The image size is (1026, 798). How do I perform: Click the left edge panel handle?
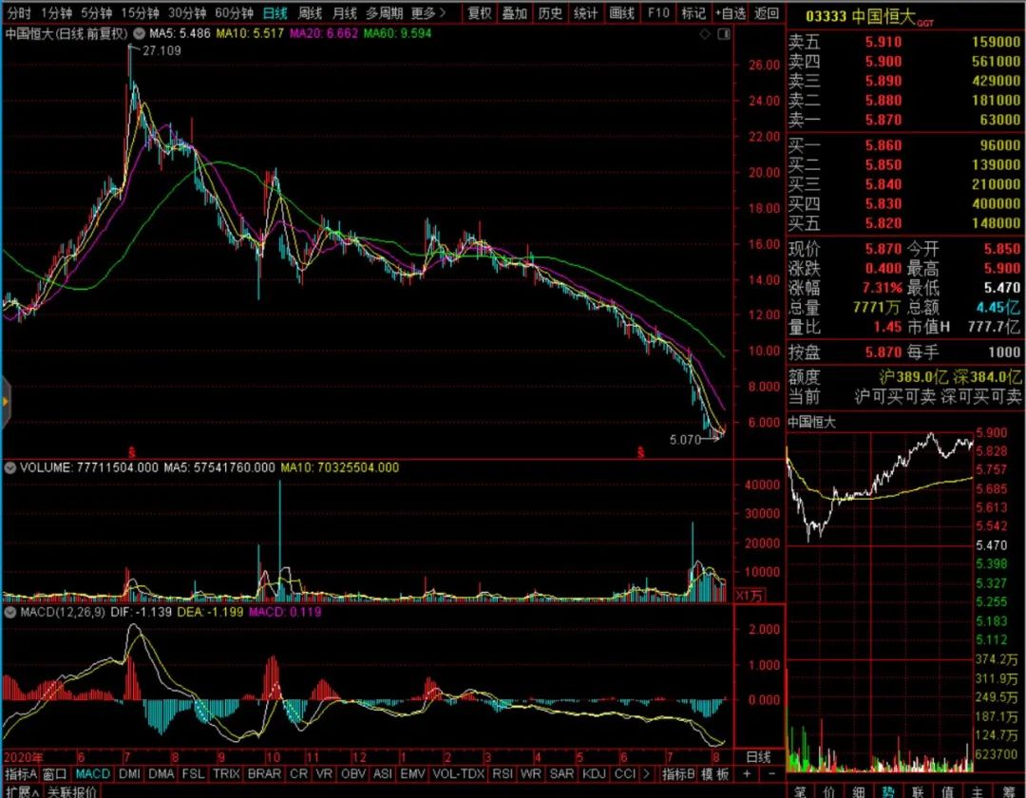4,400
